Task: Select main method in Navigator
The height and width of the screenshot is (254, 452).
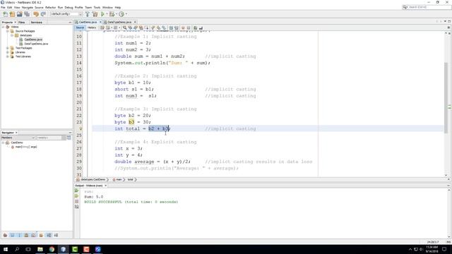Action: [x=25, y=147]
